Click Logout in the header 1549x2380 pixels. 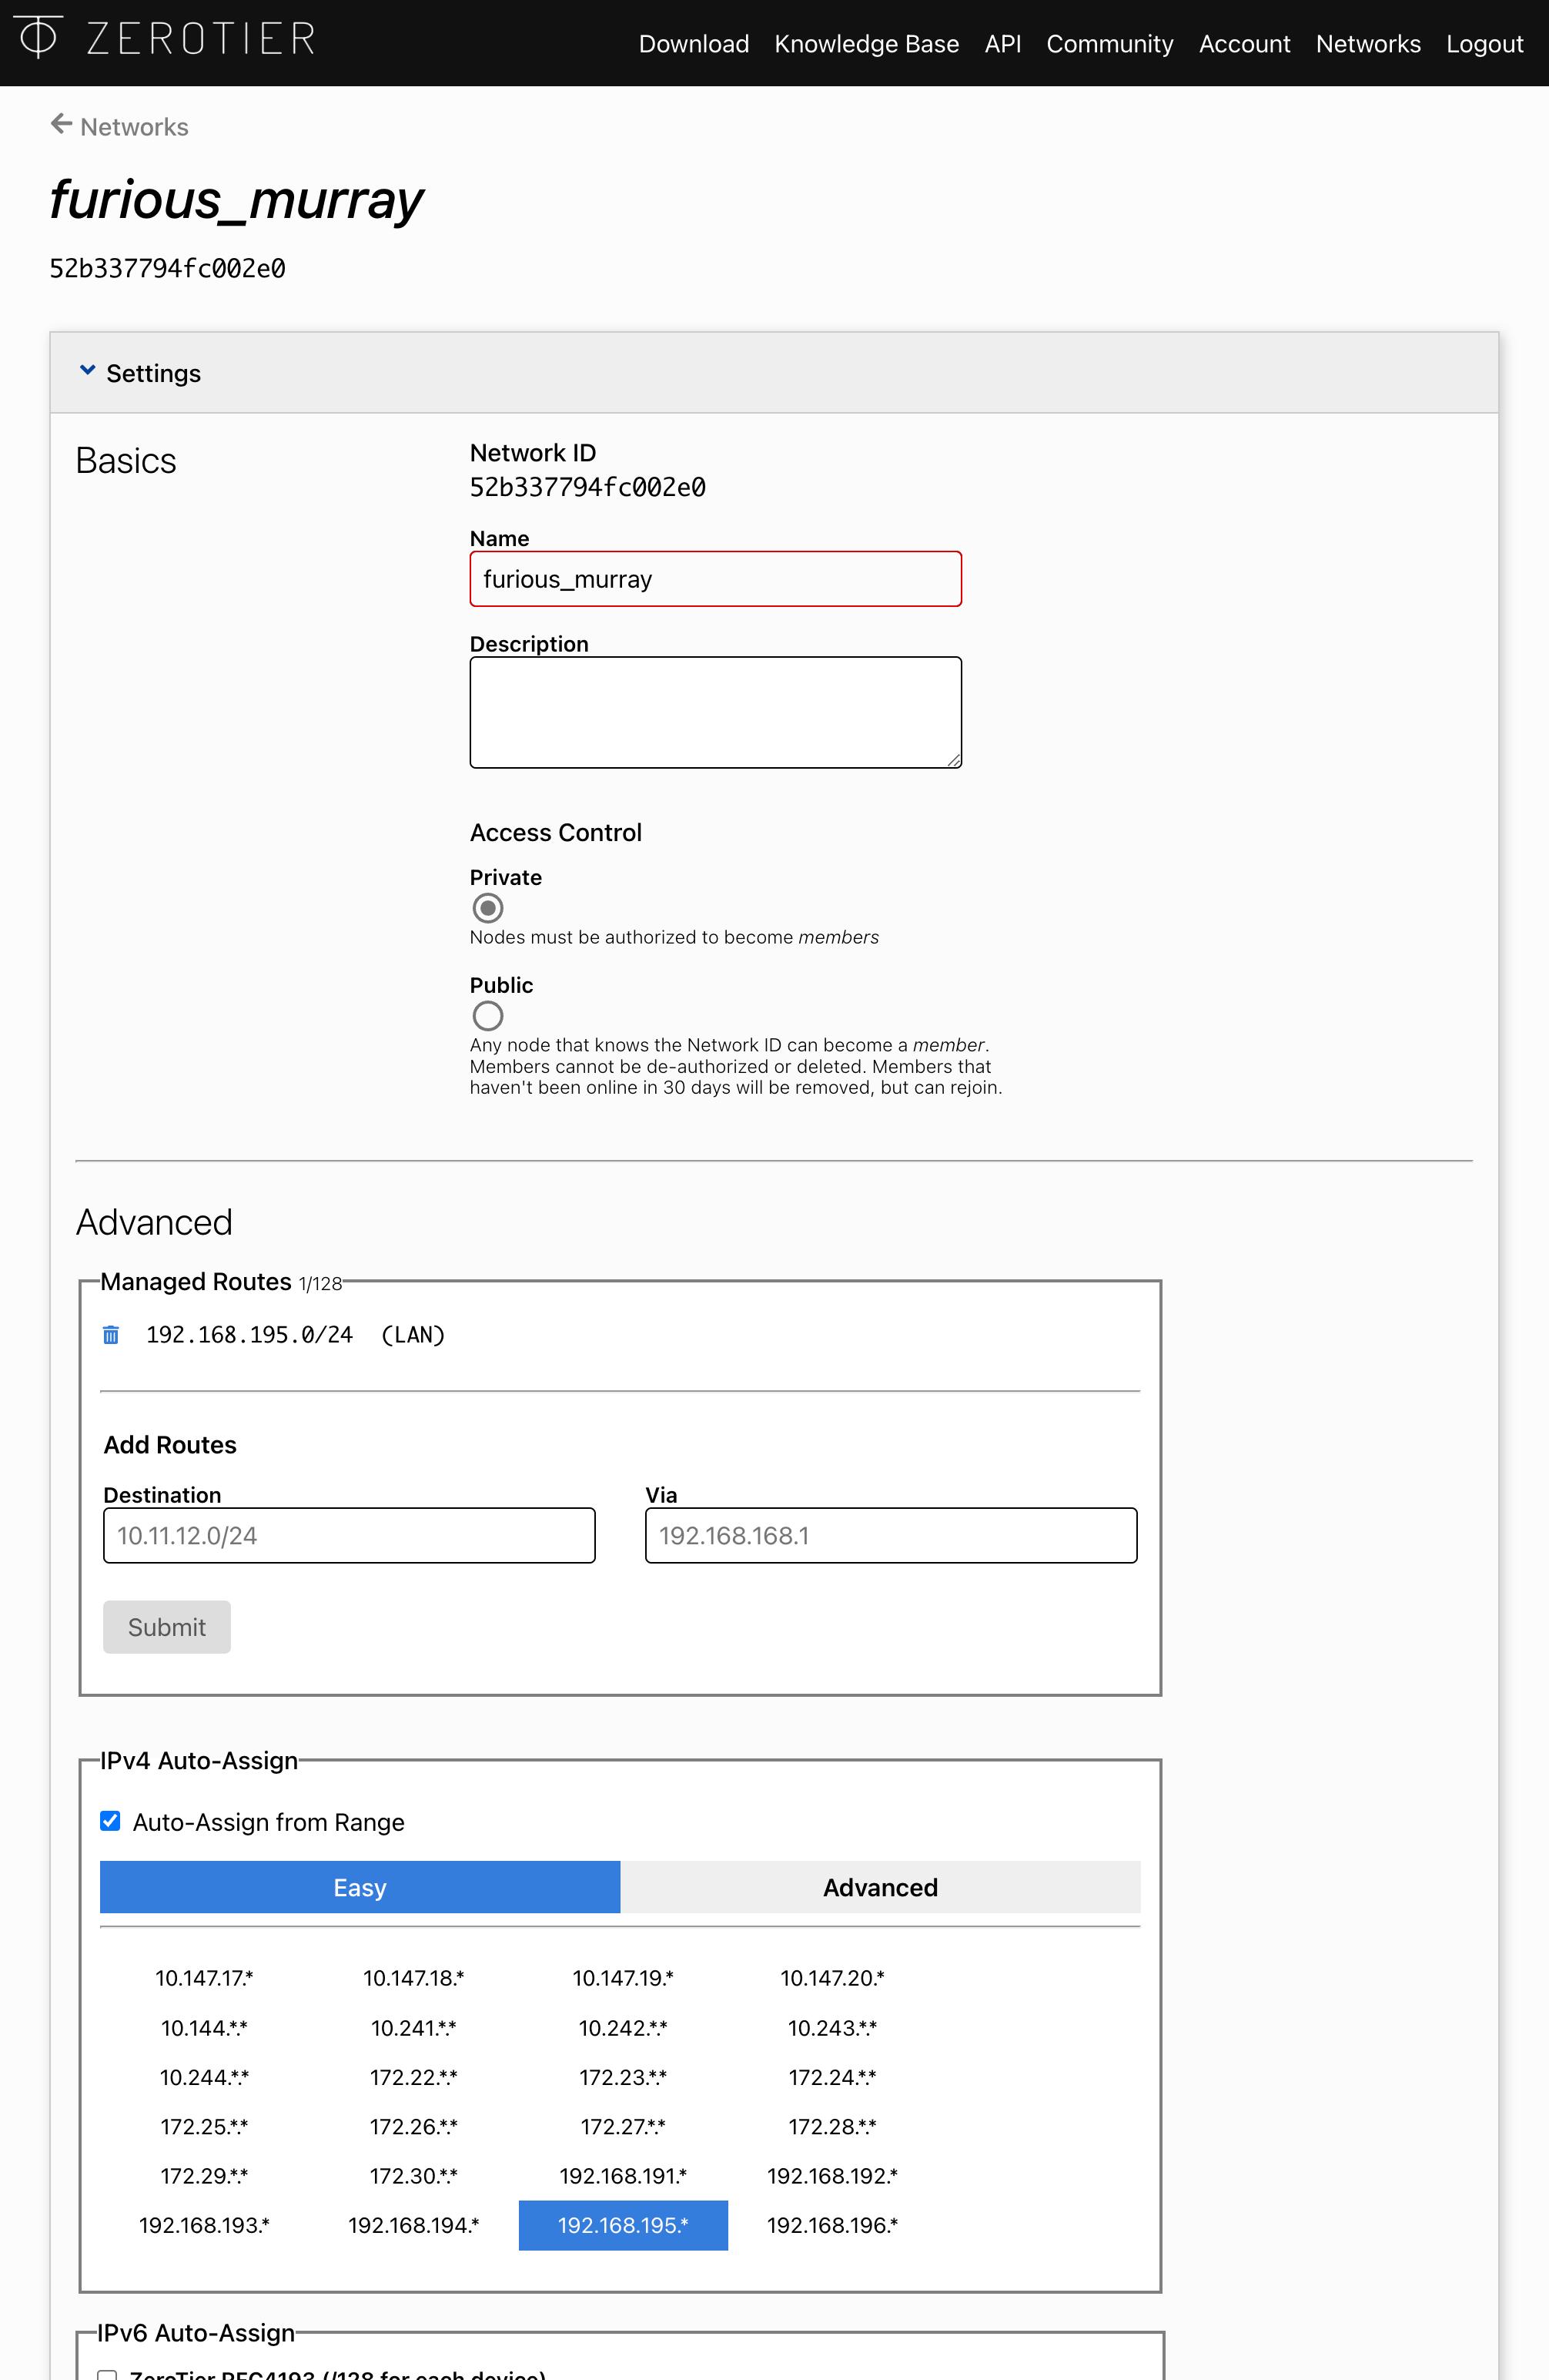[1484, 44]
